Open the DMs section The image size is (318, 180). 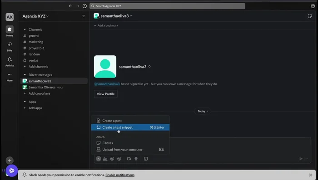click(x=10, y=46)
